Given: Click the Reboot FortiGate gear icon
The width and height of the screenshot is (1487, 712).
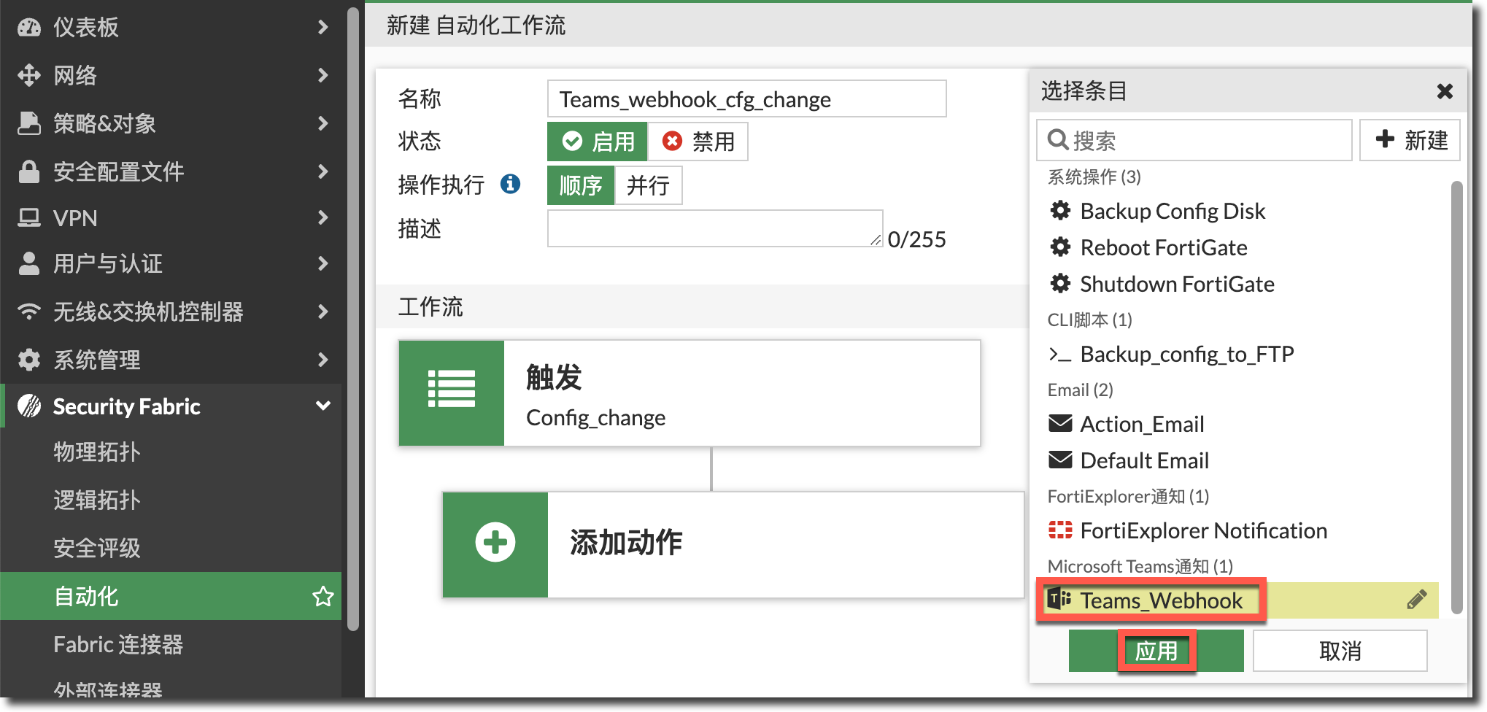Looking at the screenshot, I should 1060,247.
